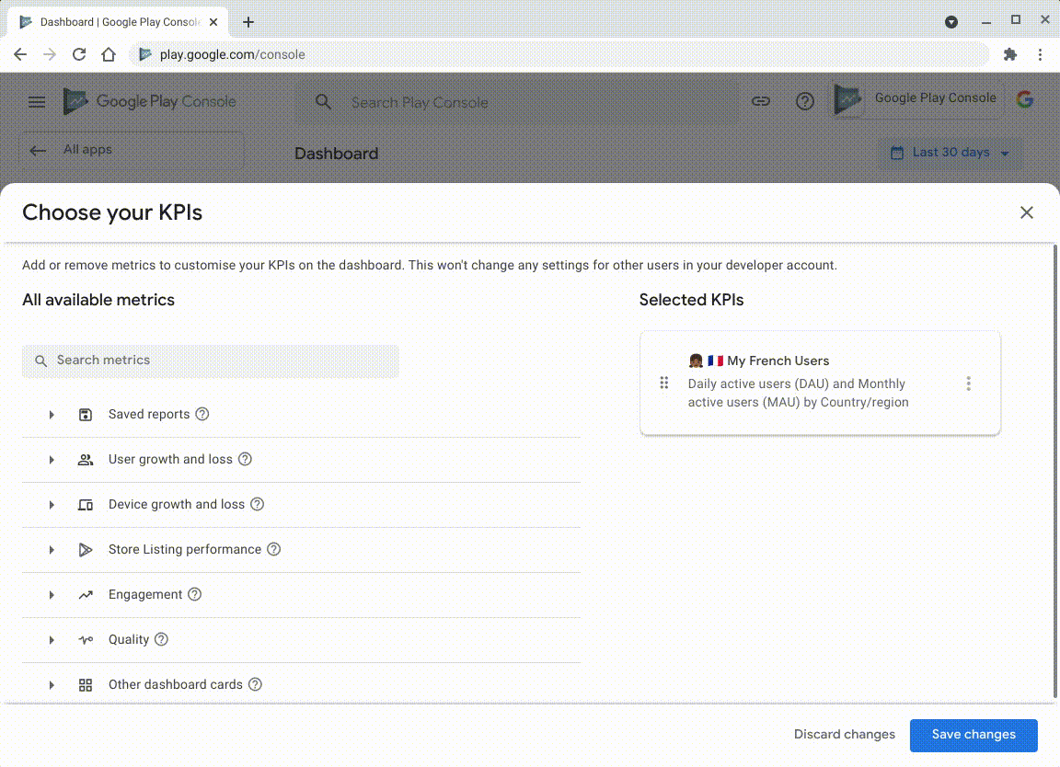Image resolution: width=1060 pixels, height=767 pixels.
Task: Click the Engagement help icon
Action: (195, 594)
